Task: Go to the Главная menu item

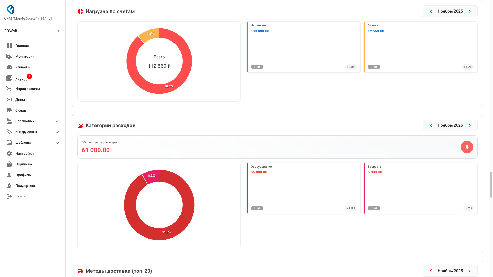Action: tap(22, 46)
